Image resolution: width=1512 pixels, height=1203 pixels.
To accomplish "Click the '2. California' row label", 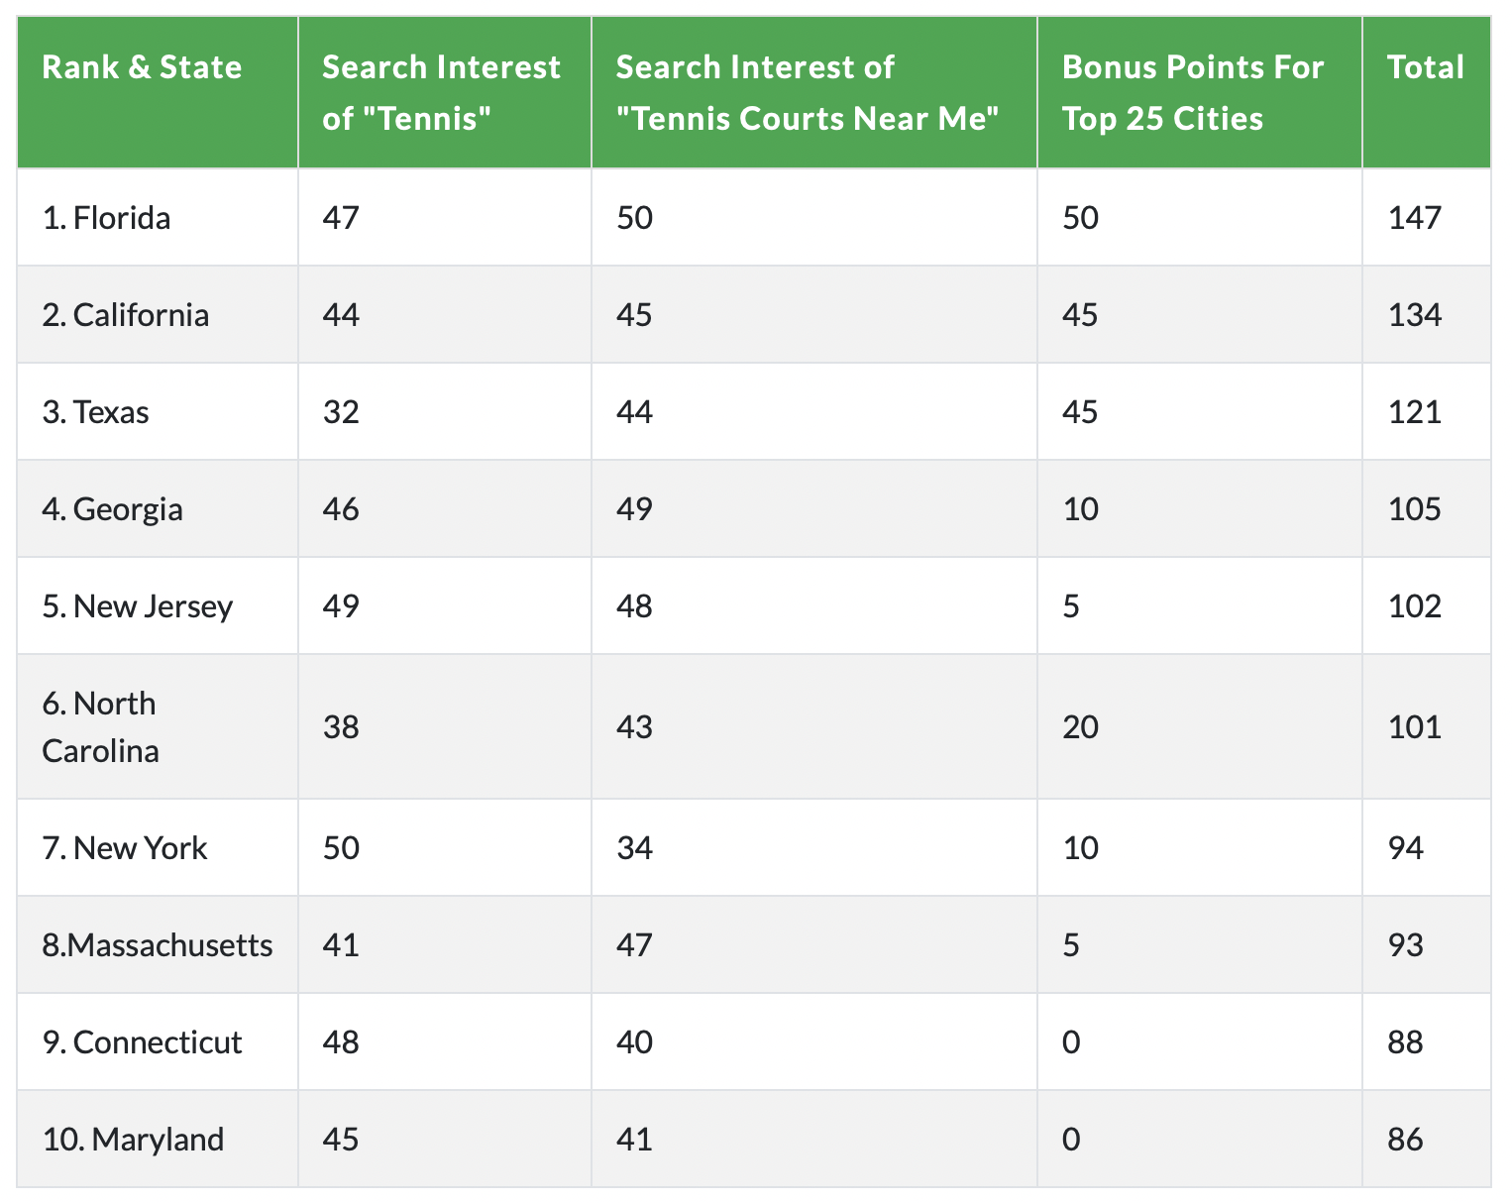I will [x=126, y=314].
